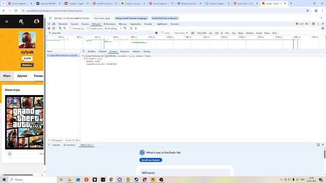
Task: Open network search magnifier
Action: 65,28
